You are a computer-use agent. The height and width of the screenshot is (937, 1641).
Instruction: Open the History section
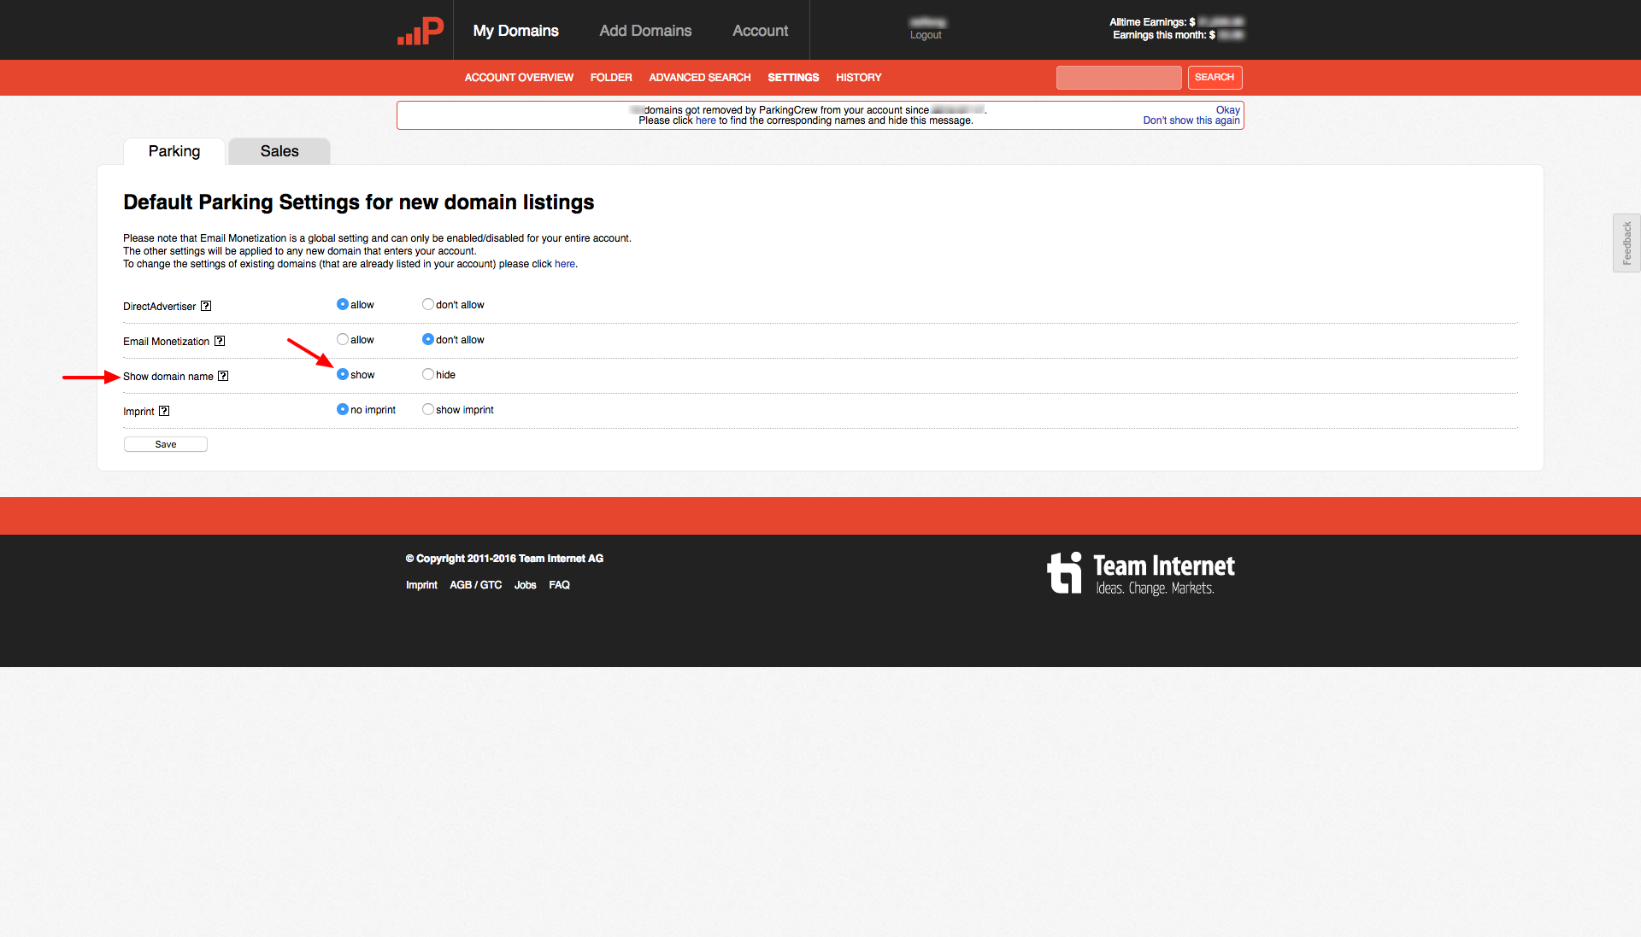pos(858,78)
